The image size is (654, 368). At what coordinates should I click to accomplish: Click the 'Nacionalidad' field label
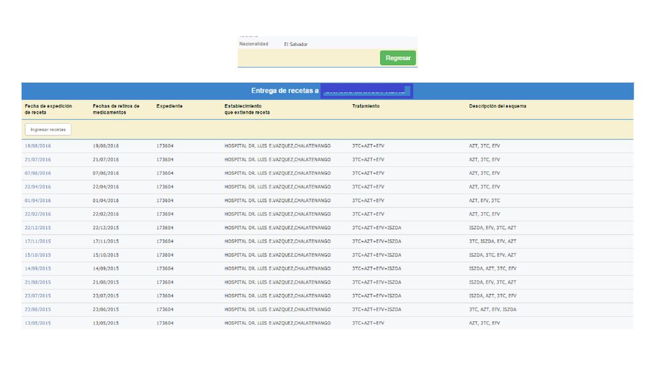[254, 44]
